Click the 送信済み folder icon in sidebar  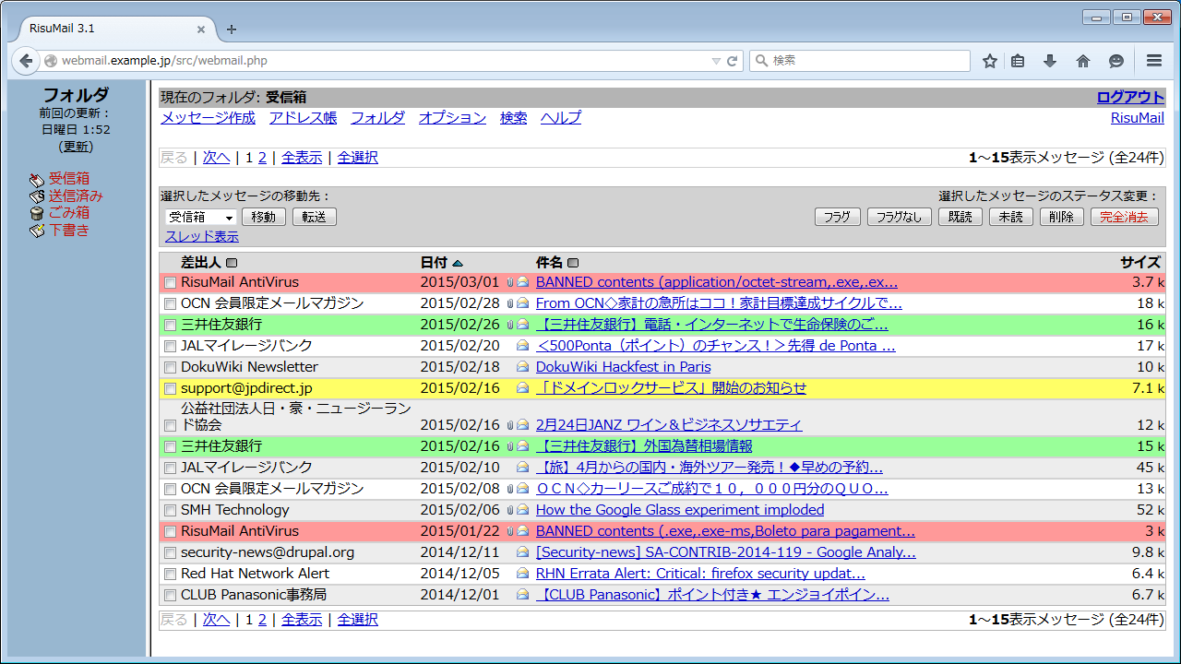point(36,196)
